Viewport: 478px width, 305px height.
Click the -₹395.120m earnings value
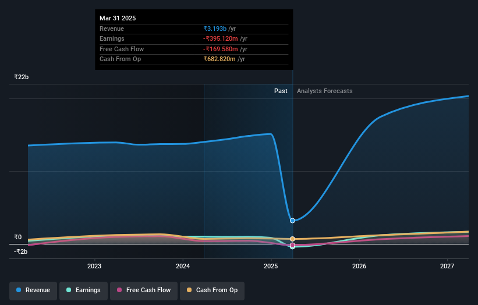[221, 38]
